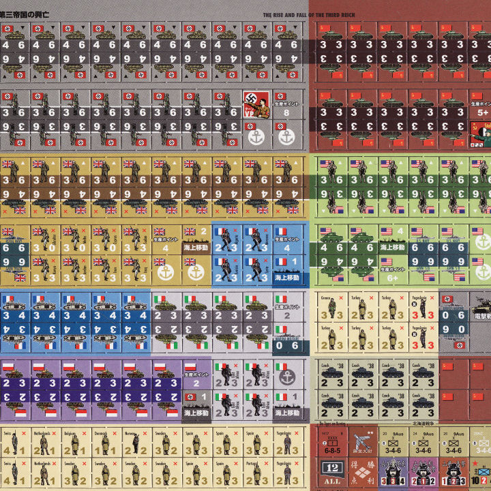The height and width of the screenshot is (491, 491).
Task: Click the 北海道戦争 label
Action: [x=423, y=423]
